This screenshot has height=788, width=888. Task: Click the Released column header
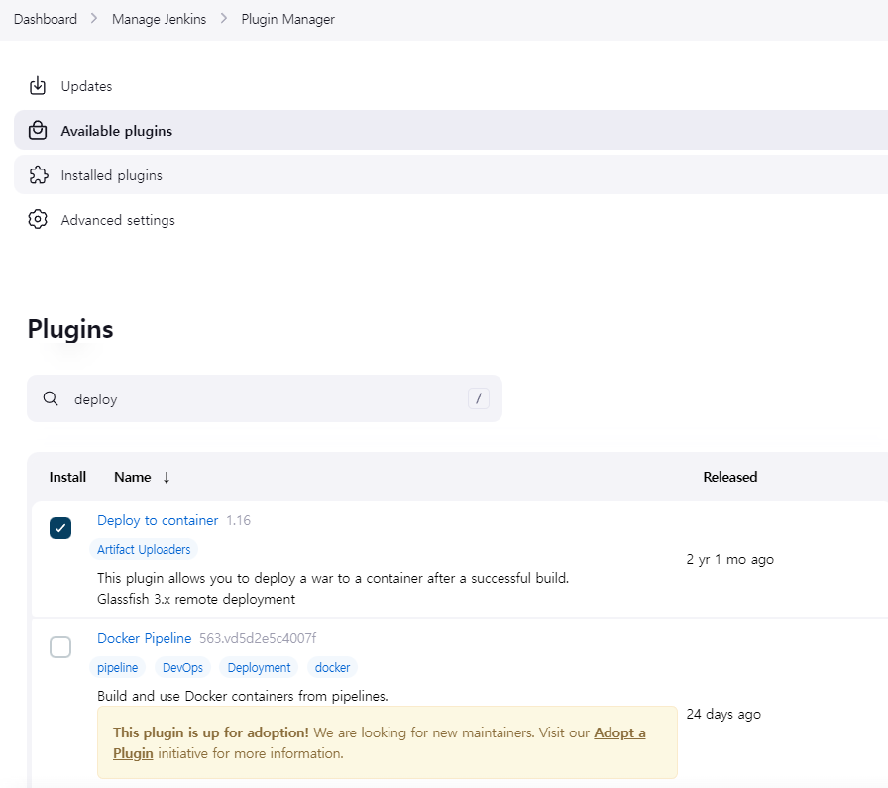(x=730, y=477)
